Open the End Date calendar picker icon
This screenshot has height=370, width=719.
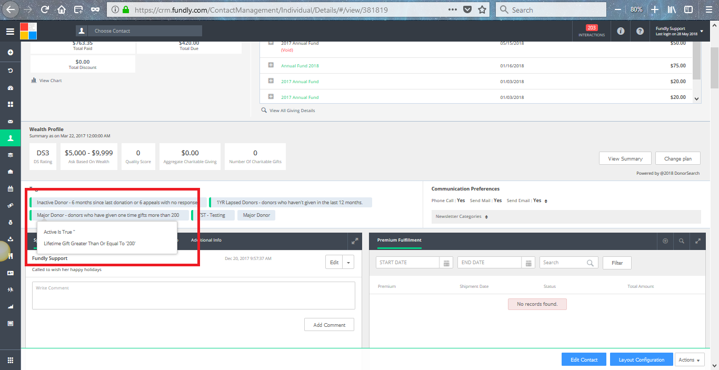[x=528, y=263]
